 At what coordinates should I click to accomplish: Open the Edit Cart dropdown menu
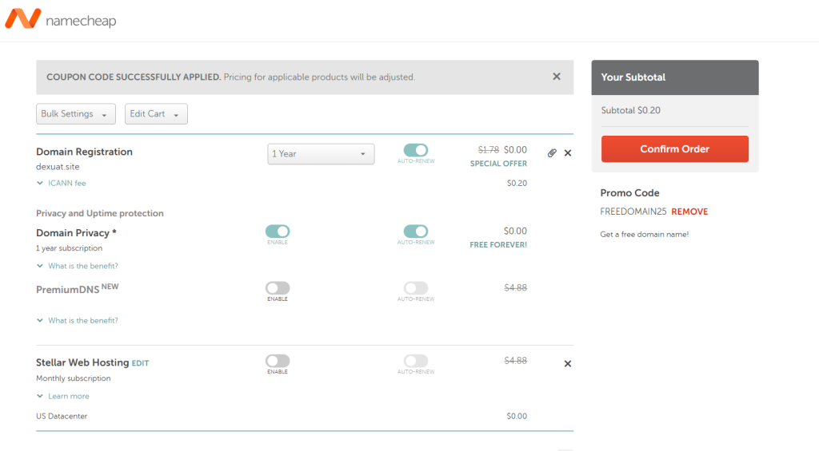pyautogui.click(x=156, y=114)
